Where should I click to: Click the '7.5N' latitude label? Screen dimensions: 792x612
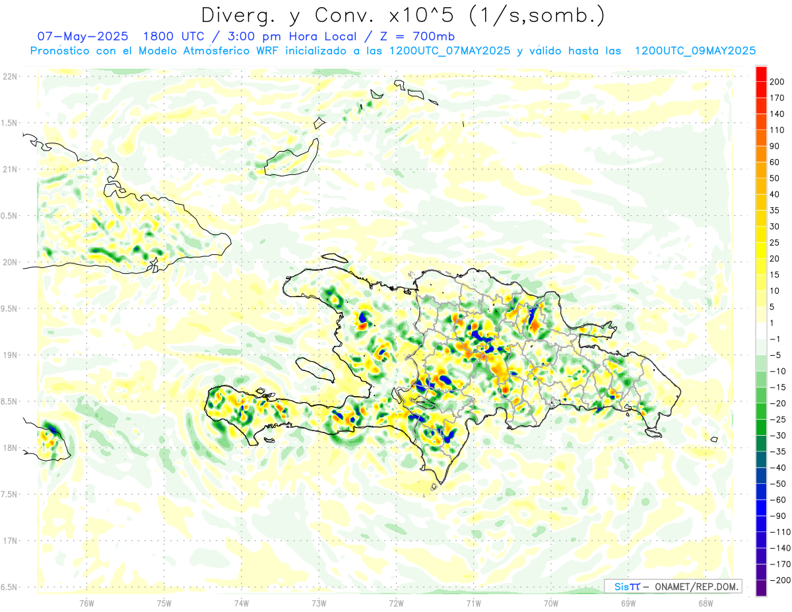coord(9,494)
